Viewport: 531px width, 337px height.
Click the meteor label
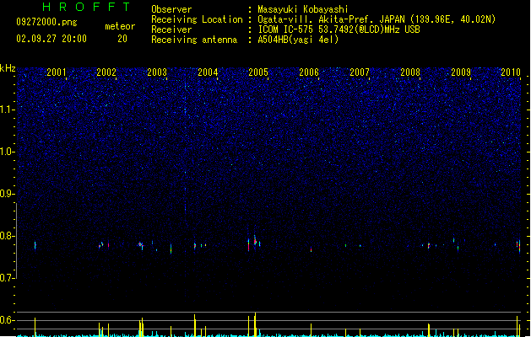(x=120, y=26)
